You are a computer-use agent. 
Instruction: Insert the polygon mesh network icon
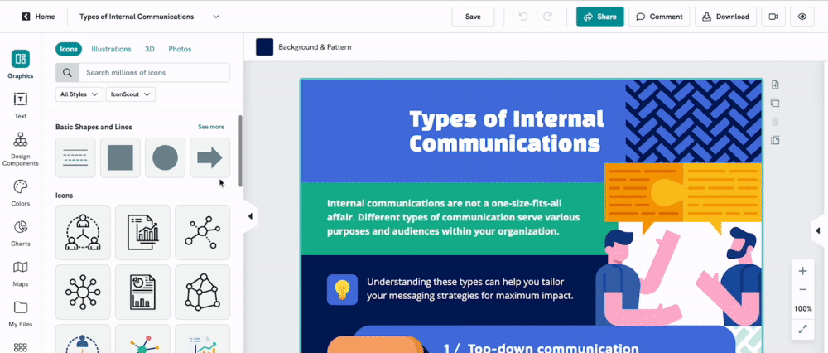click(202, 292)
